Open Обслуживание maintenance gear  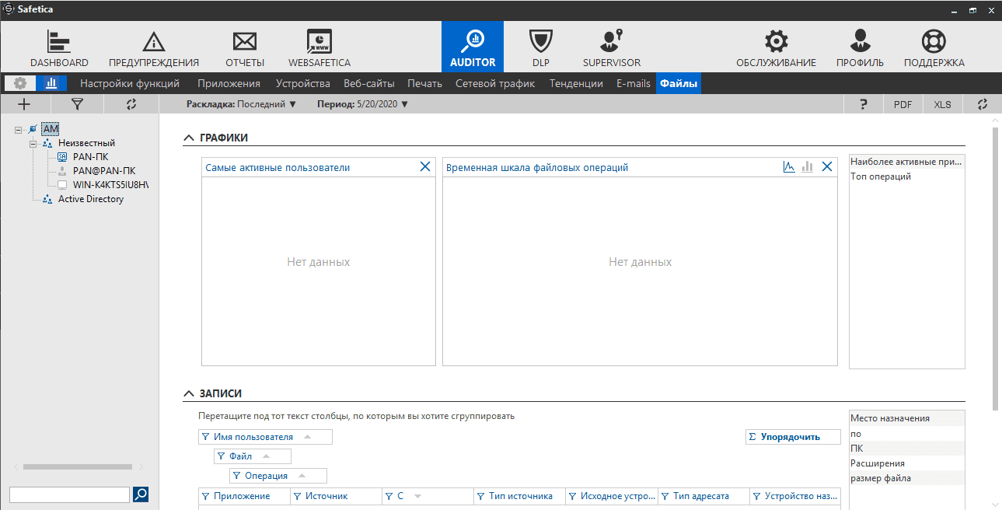click(x=776, y=48)
